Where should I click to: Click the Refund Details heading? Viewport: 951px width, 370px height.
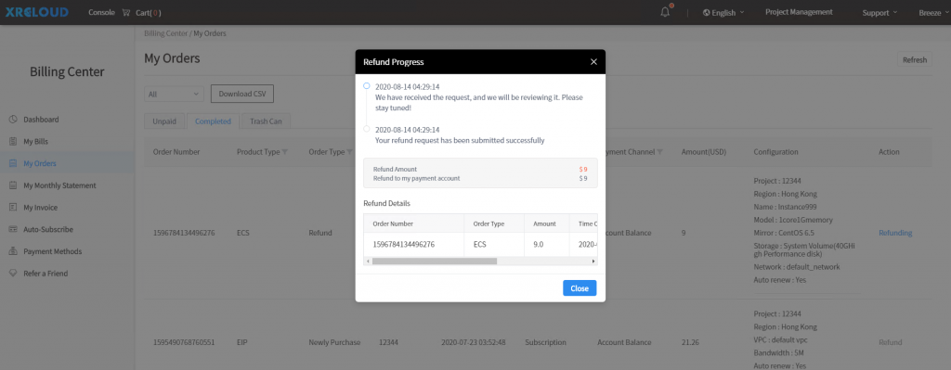click(388, 203)
